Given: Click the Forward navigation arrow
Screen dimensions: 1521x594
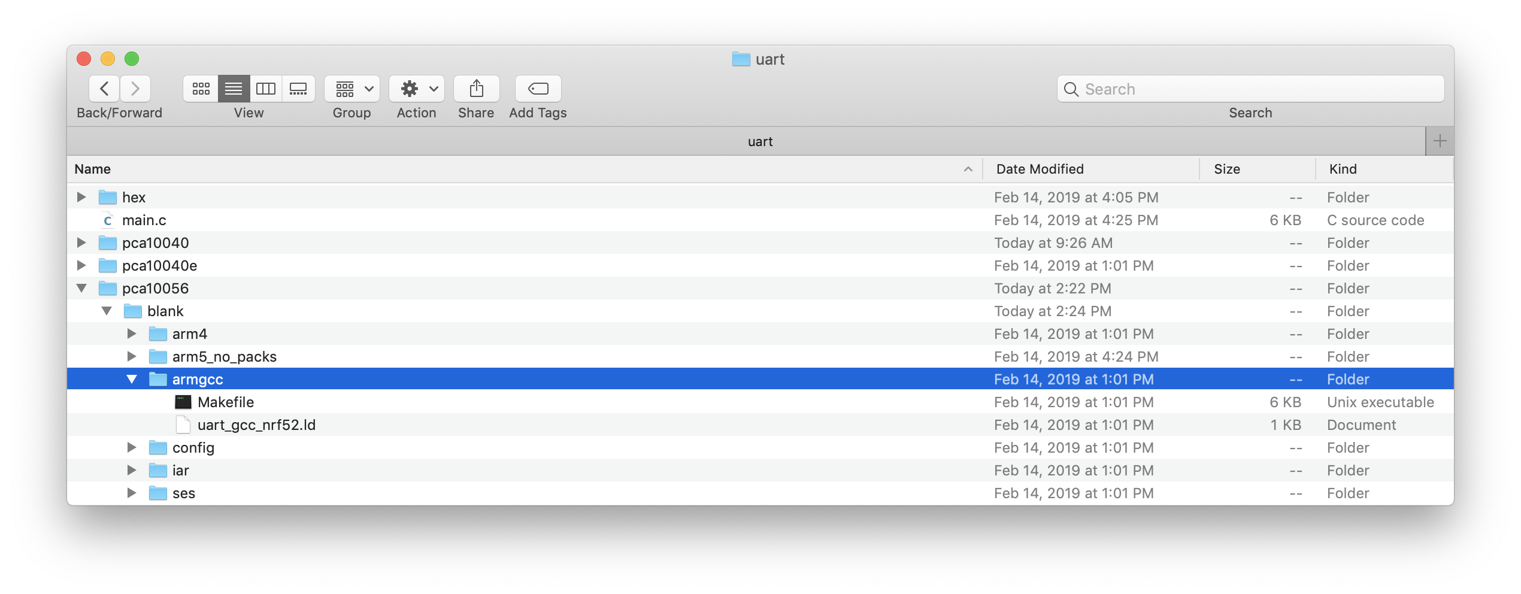Looking at the screenshot, I should tap(135, 89).
